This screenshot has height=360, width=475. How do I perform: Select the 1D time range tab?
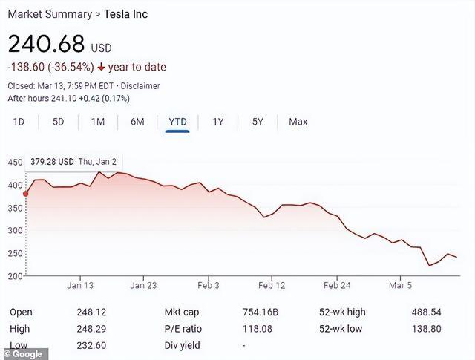click(x=19, y=122)
